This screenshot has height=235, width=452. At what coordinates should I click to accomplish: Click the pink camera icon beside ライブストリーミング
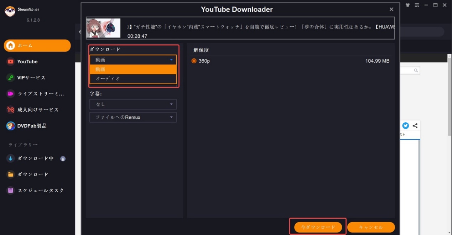[11, 94]
